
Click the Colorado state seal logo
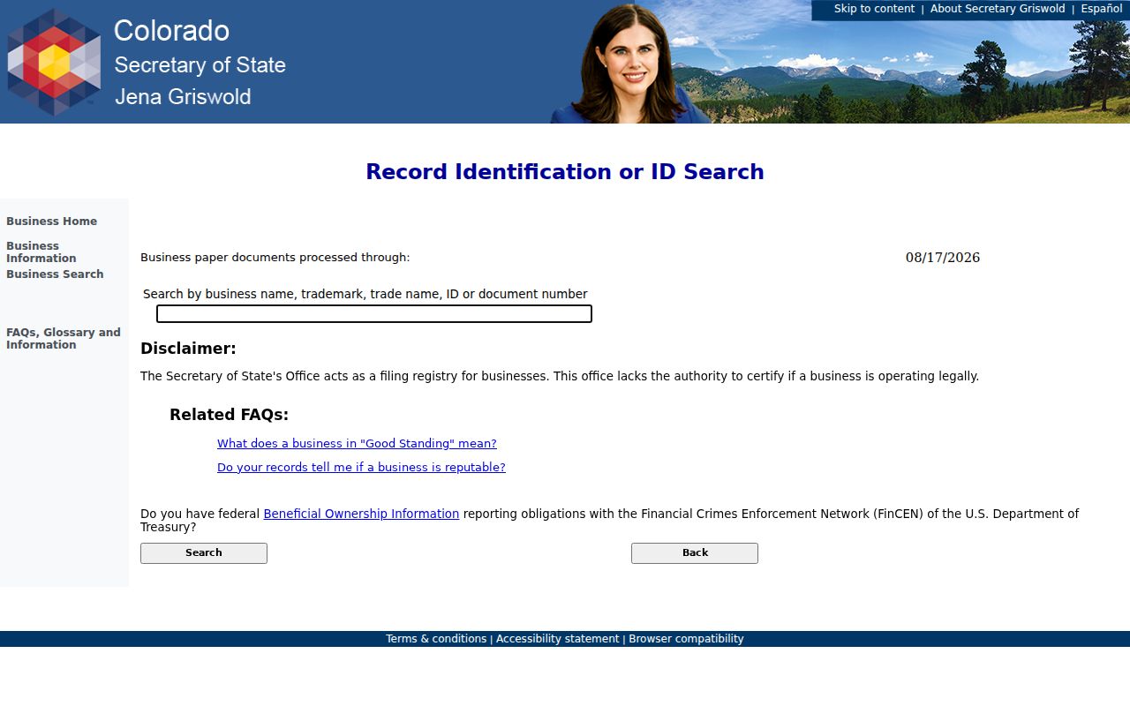point(54,62)
